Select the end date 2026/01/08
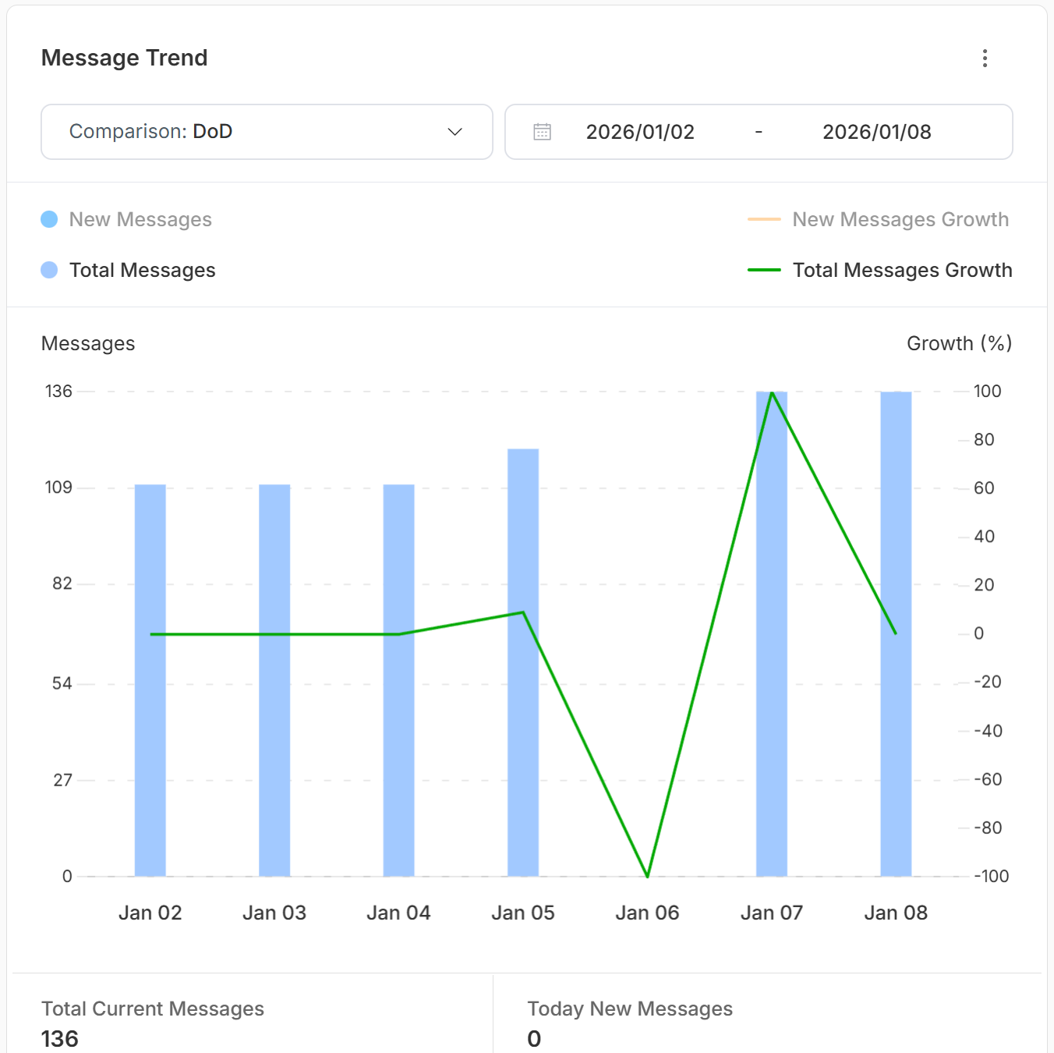The height and width of the screenshot is (1053, 1054). (x=876, y=132)
